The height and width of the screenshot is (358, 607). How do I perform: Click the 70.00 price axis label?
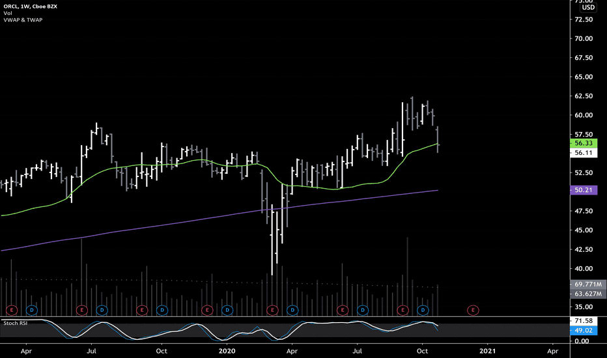[x=584, y=38]
